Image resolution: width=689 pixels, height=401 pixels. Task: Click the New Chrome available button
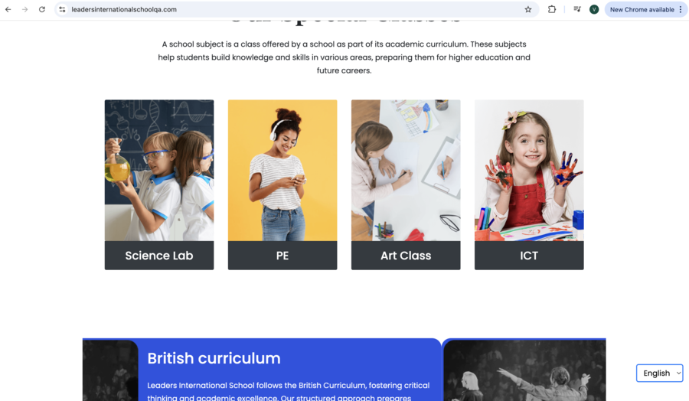click(x=642, y=9)
